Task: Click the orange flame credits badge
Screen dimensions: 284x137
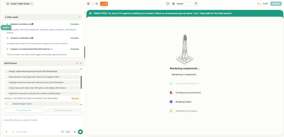Action: pyautogui.click(x=104, y=4)
